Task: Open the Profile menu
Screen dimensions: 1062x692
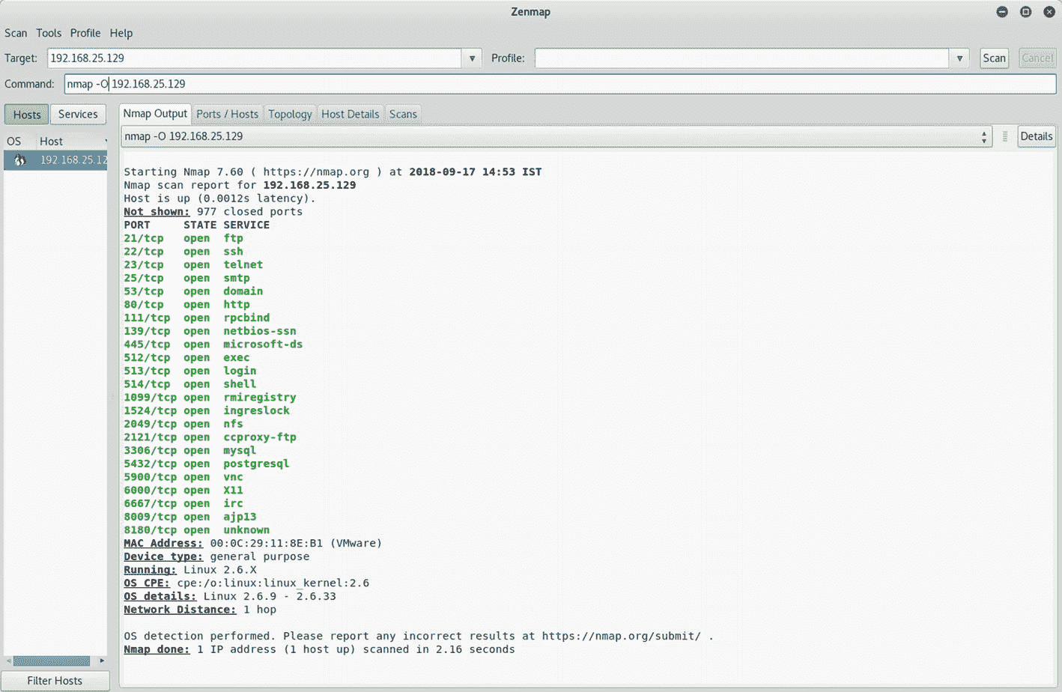Action: (x=85, y=33)
